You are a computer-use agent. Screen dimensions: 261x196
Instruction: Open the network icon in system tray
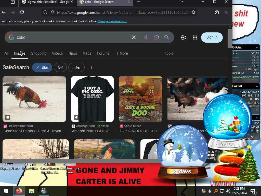tap(222, 191)
